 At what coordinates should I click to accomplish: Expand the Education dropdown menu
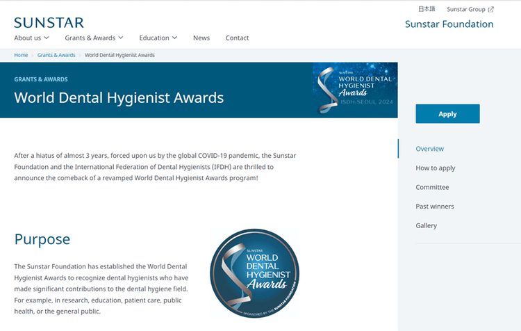coord(158,38)
